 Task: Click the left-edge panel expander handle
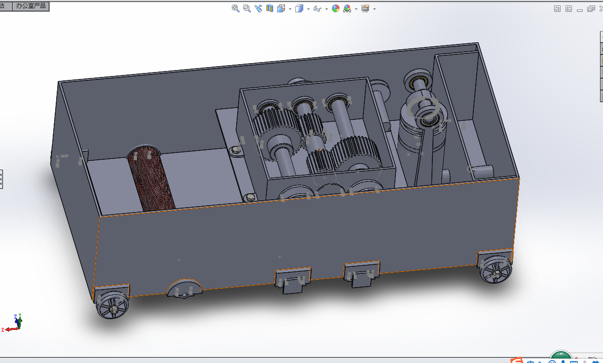pos(1,178)
